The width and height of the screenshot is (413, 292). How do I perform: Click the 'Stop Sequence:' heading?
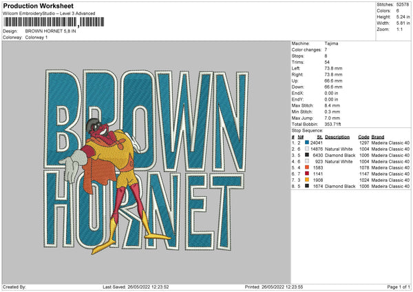pyautogui.click(x=308, y=130)
